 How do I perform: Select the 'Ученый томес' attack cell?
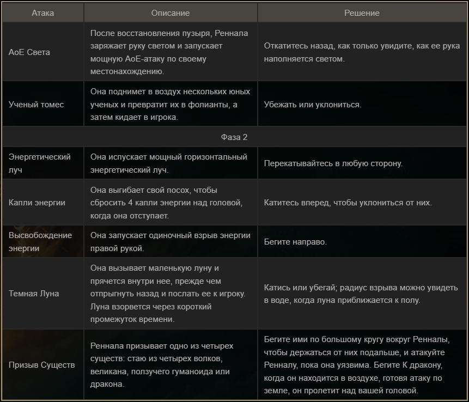pyautogui.click(x=36, y=104)
